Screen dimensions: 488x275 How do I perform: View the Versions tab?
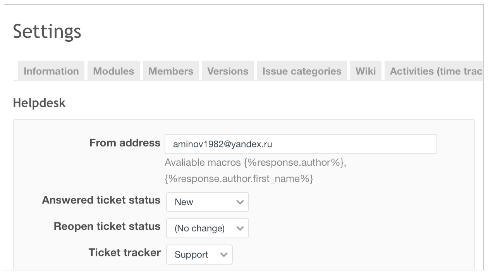point(228,71)
